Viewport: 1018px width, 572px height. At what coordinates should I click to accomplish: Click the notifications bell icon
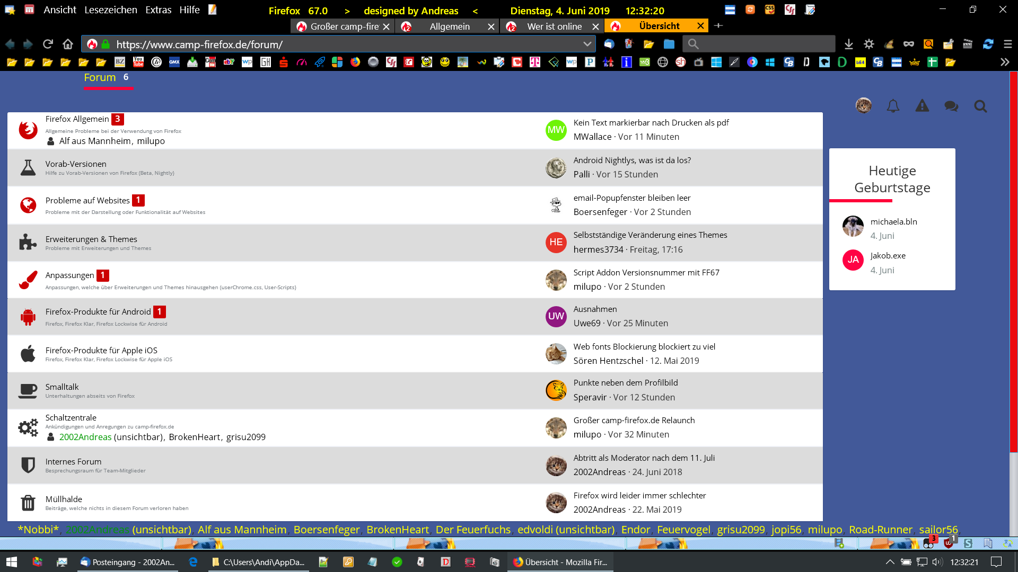click(x=893, y=106)
